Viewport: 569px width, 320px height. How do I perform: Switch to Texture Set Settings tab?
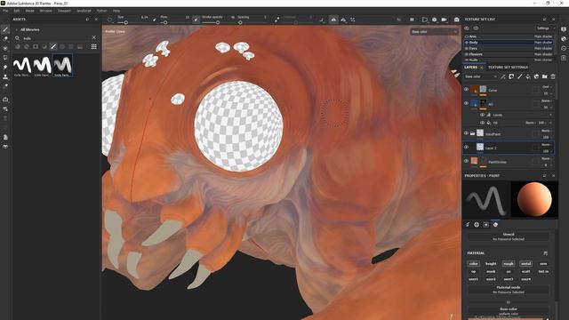click(x=508, y=68)
